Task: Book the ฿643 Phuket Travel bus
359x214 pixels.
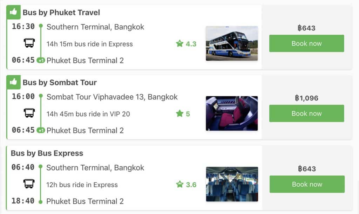Action: tap(306, 43)
